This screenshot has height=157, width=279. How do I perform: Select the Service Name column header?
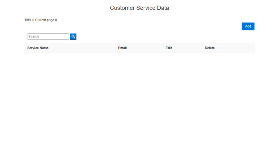pos(38,48)
